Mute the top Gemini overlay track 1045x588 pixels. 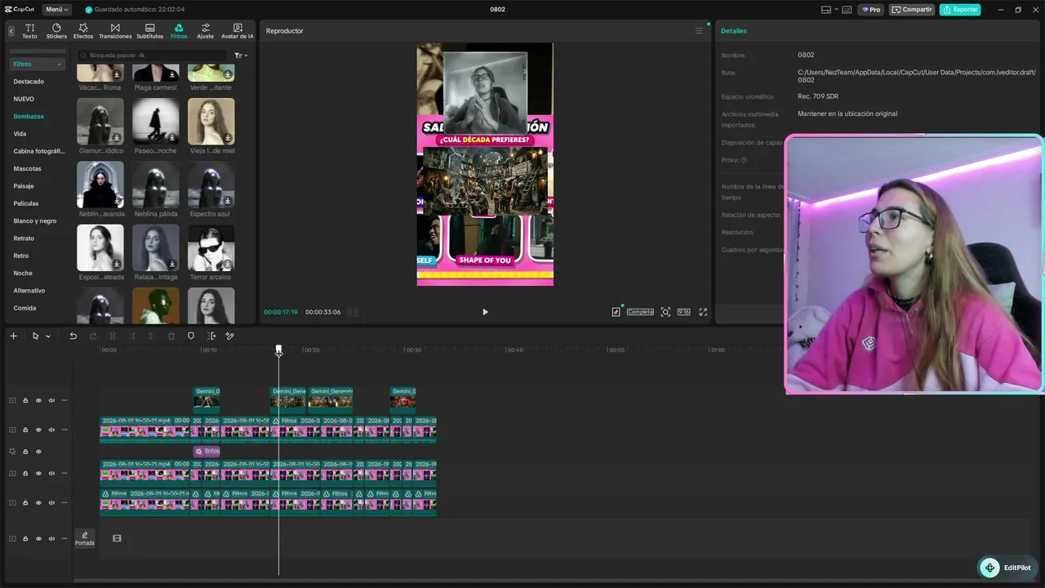click(51, 400)
